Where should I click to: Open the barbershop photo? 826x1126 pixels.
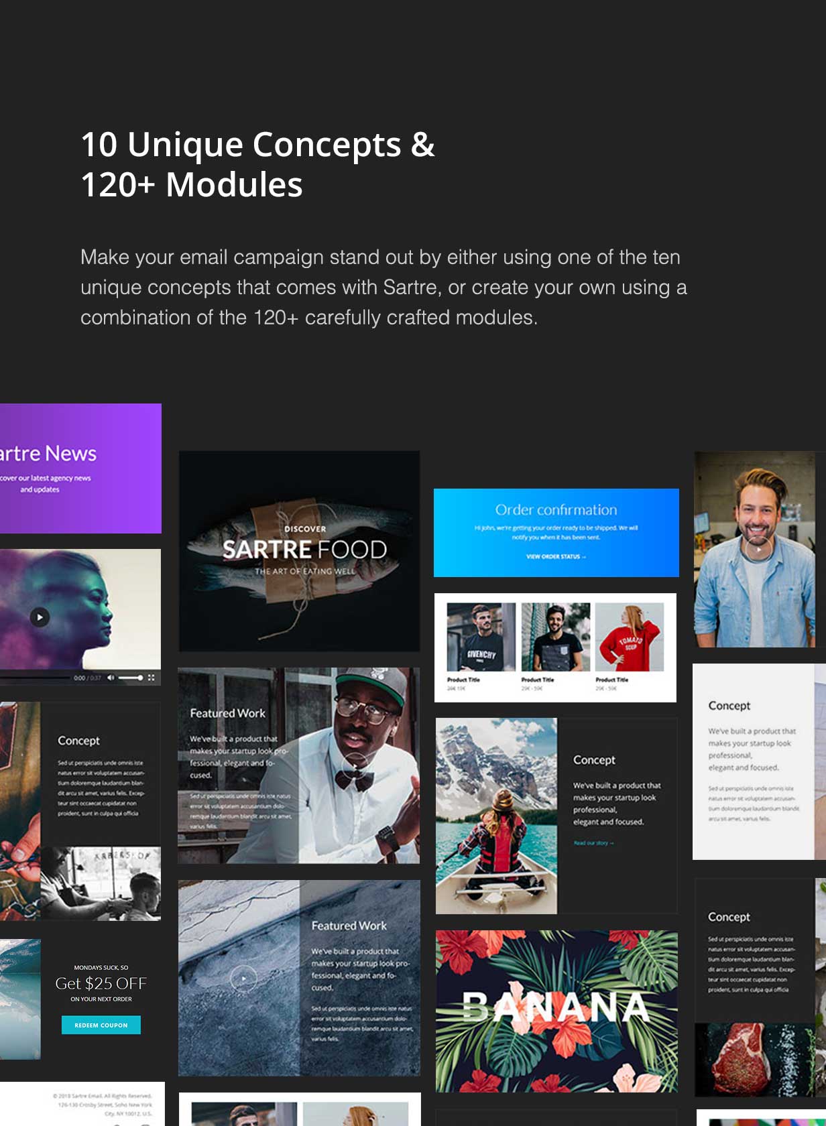click(x=101, y=883)
